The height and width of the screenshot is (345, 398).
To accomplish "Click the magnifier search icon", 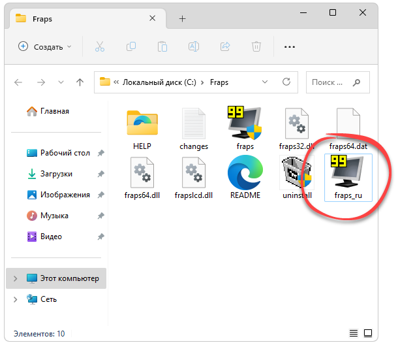I will pos(356,82).
